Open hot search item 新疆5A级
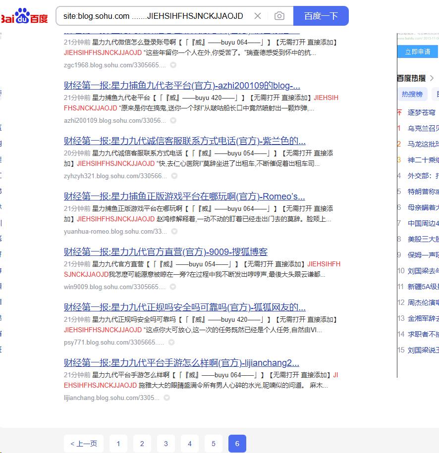439x453 pixels. (x=423, y=287)
